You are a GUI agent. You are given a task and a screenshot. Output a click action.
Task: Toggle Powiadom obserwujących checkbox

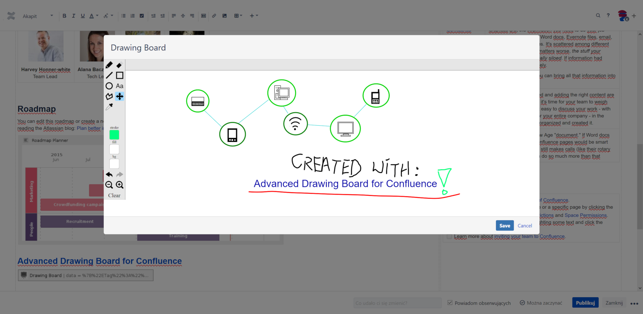pyautogui.click(x=450, y=303)
